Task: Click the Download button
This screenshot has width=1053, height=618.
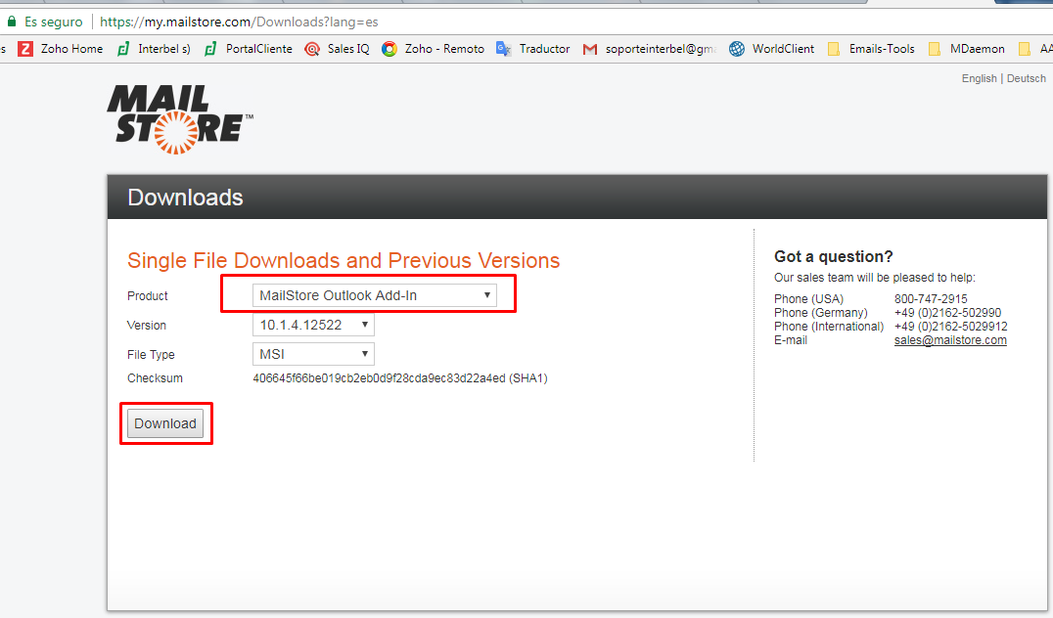Action: point(165,423)
